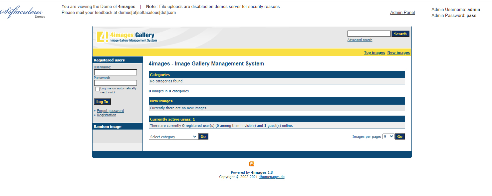Click Go next to Images per page
Screen dimensions: 492x196
tap(400, 137)
